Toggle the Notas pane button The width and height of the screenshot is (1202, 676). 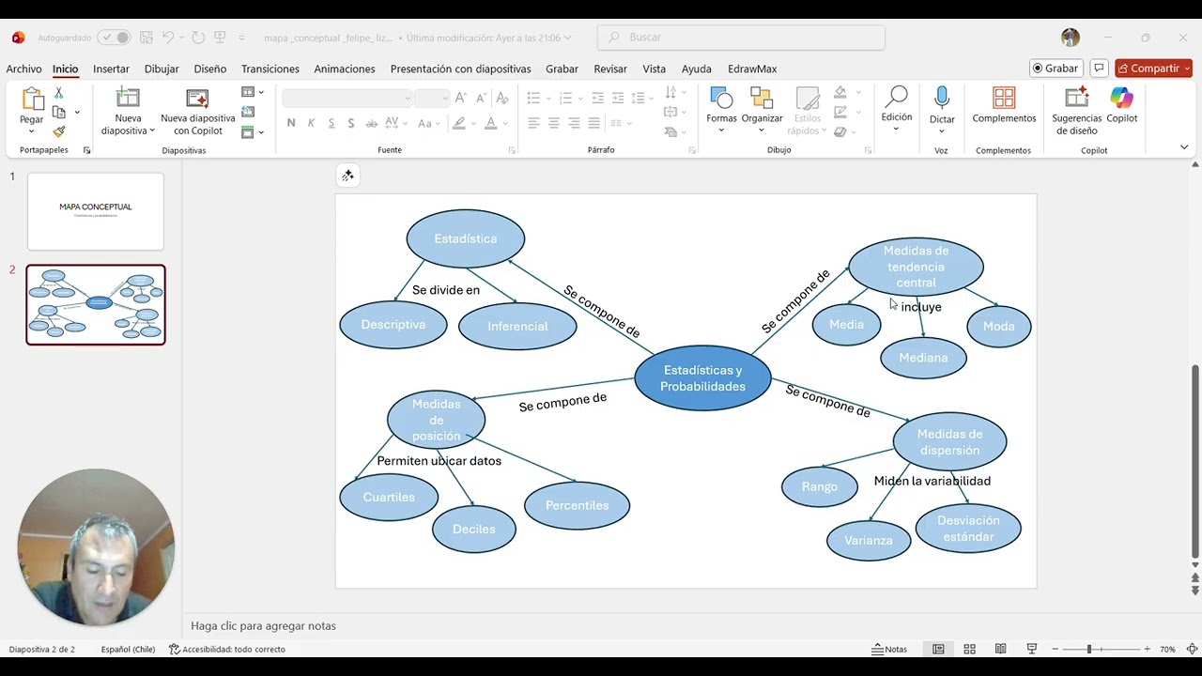[889, 649]
